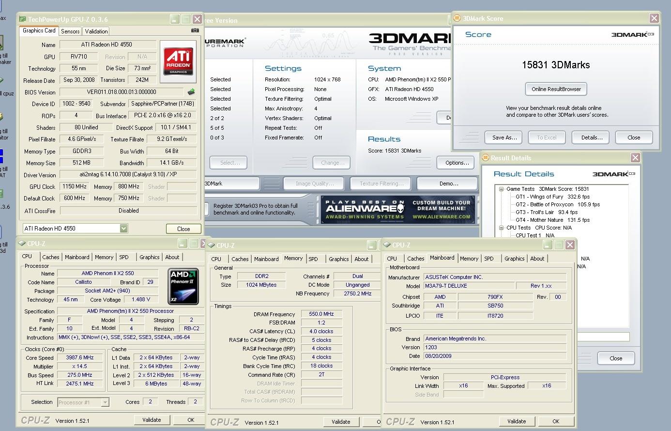Switch to the Validation tab in GPU-Z
Viewport: 671px width, 431px height.
(x=96, y=31)
